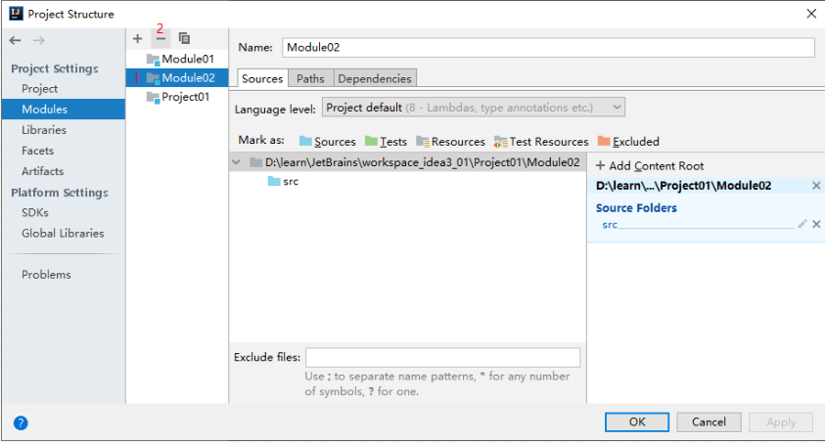Copy the selected module icon

[184, 38]
